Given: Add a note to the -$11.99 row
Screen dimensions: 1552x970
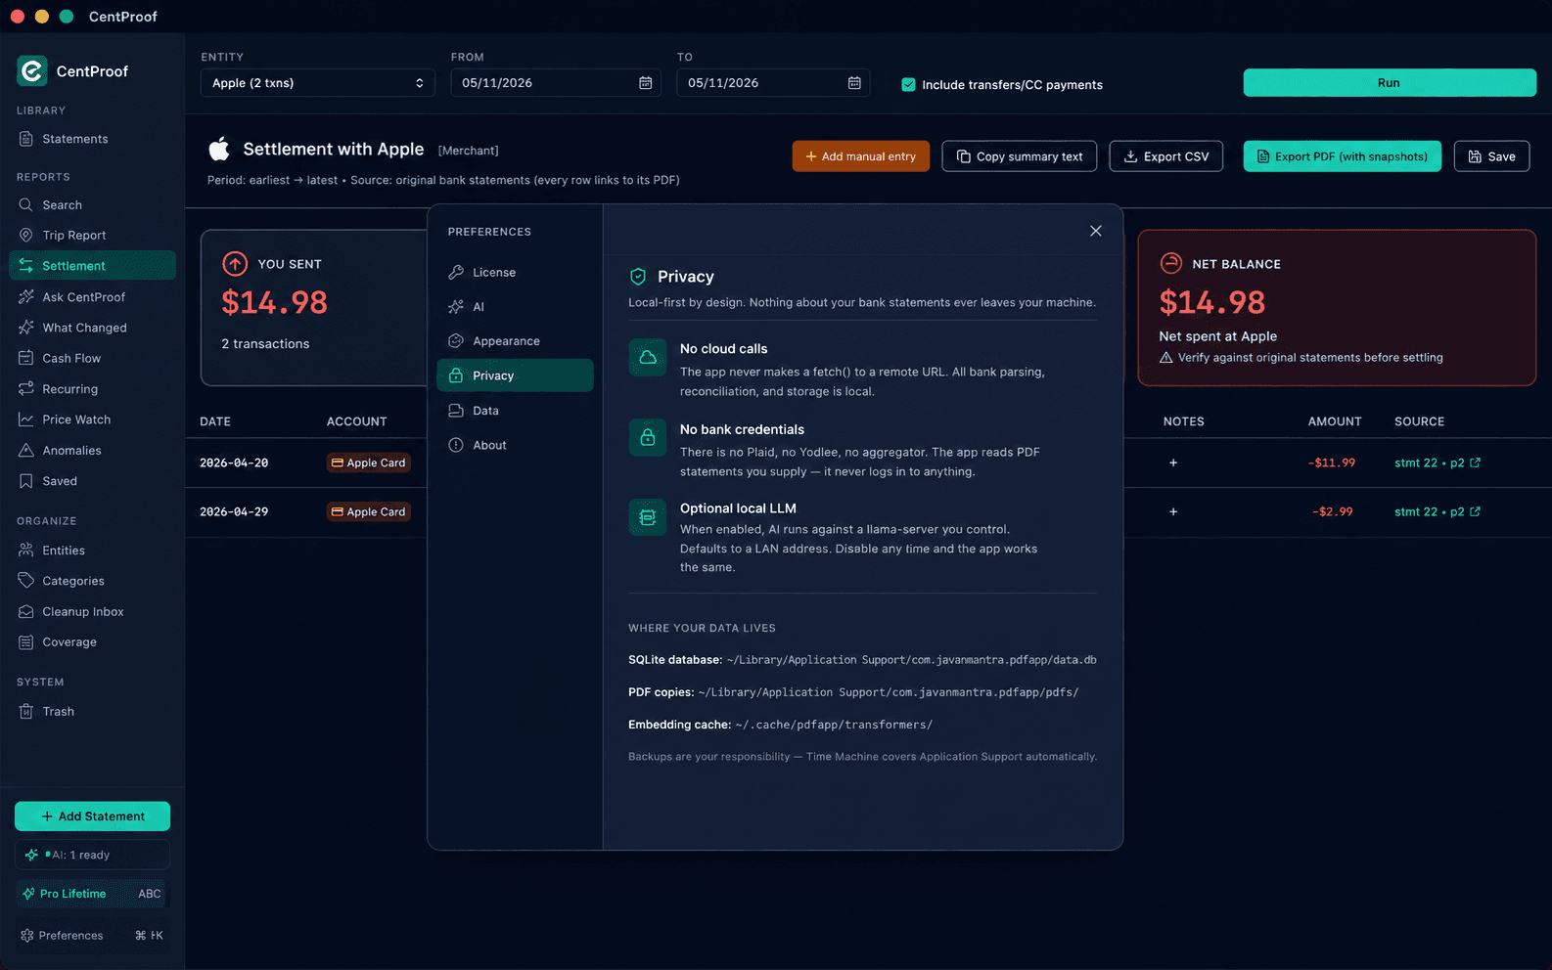Looking at the screenshot, I should click(1173, 463).
